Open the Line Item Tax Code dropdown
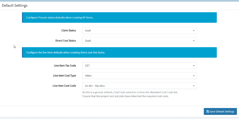Viewport: 239px width, 119px height. 139,66
